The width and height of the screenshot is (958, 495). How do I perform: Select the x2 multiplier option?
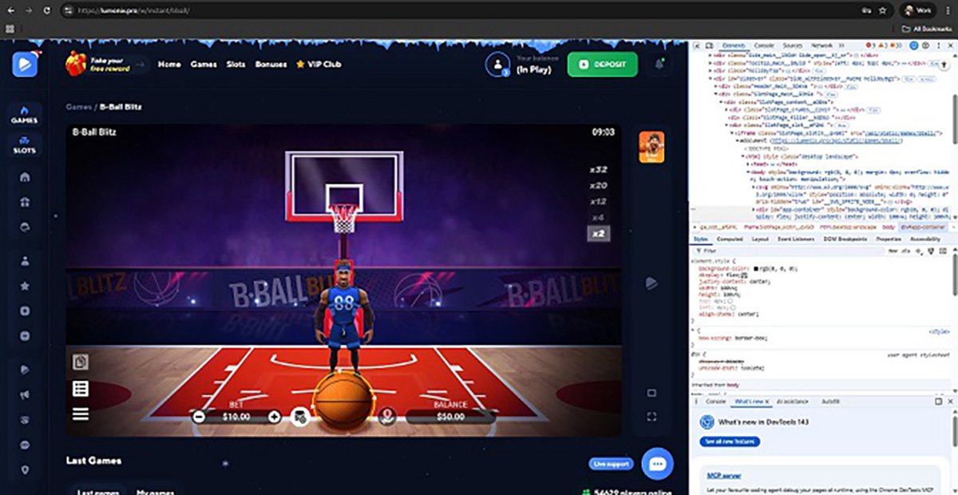[598, 233]
